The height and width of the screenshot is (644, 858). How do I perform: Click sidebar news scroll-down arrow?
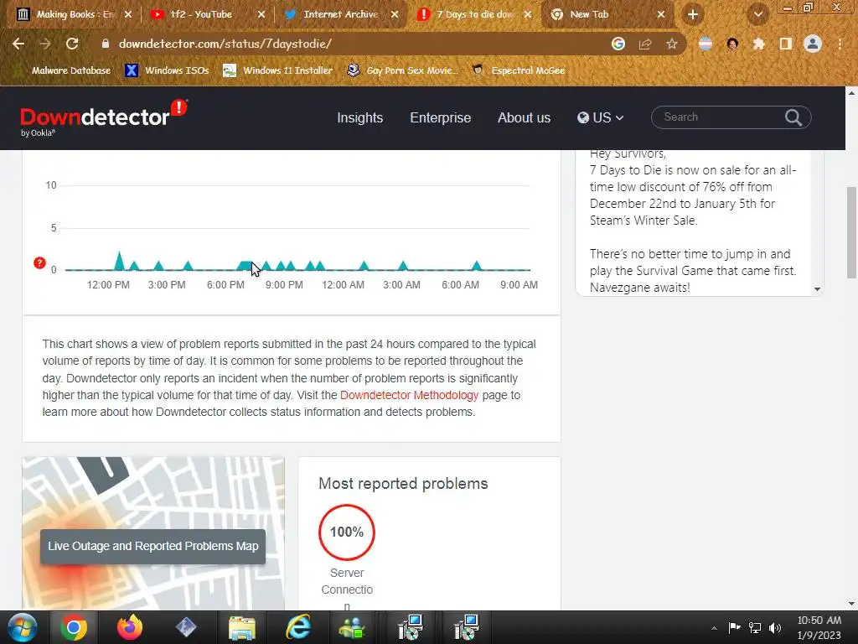[817, 289]
